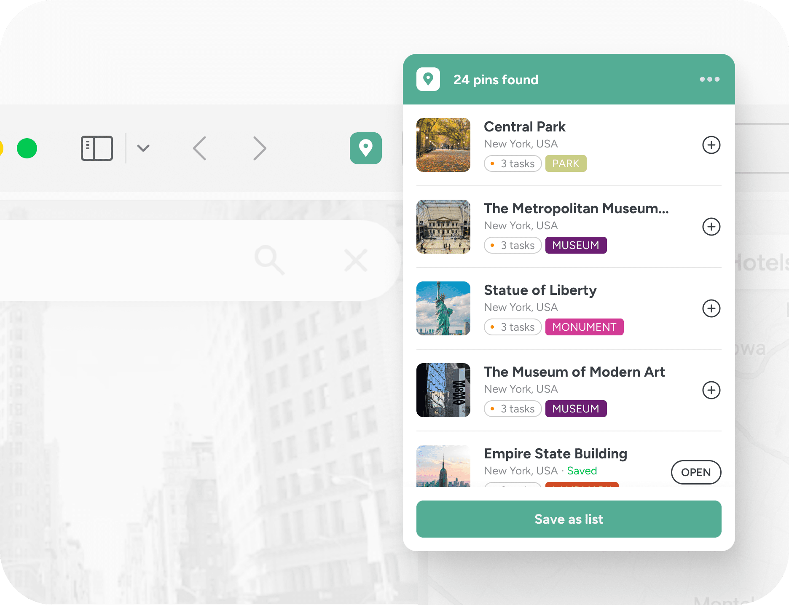Add The Museum of Modern Art plus icon
Screen dimensions: 789x605
(711, 390)
